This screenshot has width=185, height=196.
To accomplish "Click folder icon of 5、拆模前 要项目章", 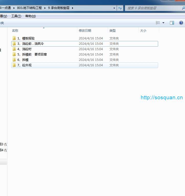I will [14, 55].
